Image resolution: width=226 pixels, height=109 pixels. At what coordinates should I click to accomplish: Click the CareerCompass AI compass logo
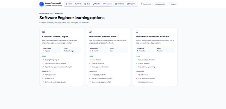(x=41, y=4)
